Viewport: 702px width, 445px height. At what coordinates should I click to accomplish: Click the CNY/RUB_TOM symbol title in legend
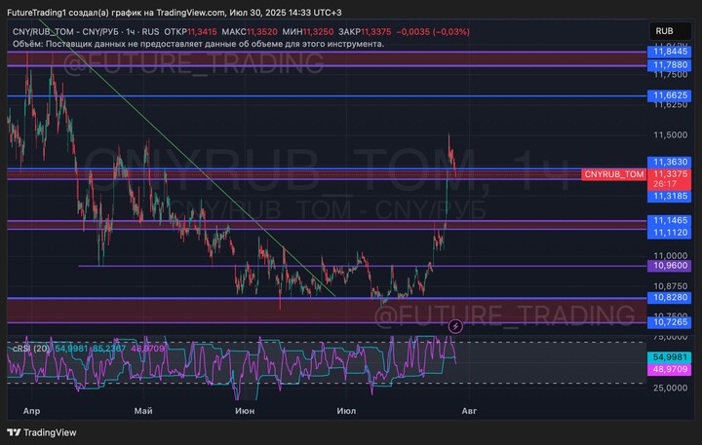tap(65, 32)
